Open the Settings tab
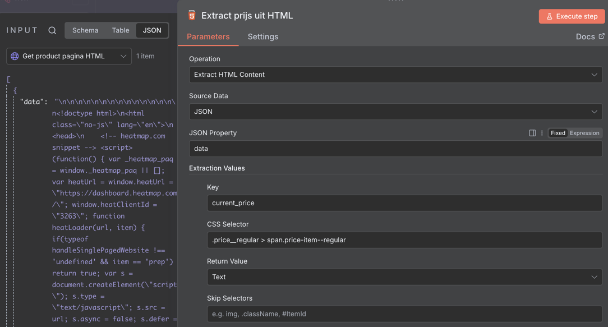The image size is (608, 327). [x=263, y=36]
